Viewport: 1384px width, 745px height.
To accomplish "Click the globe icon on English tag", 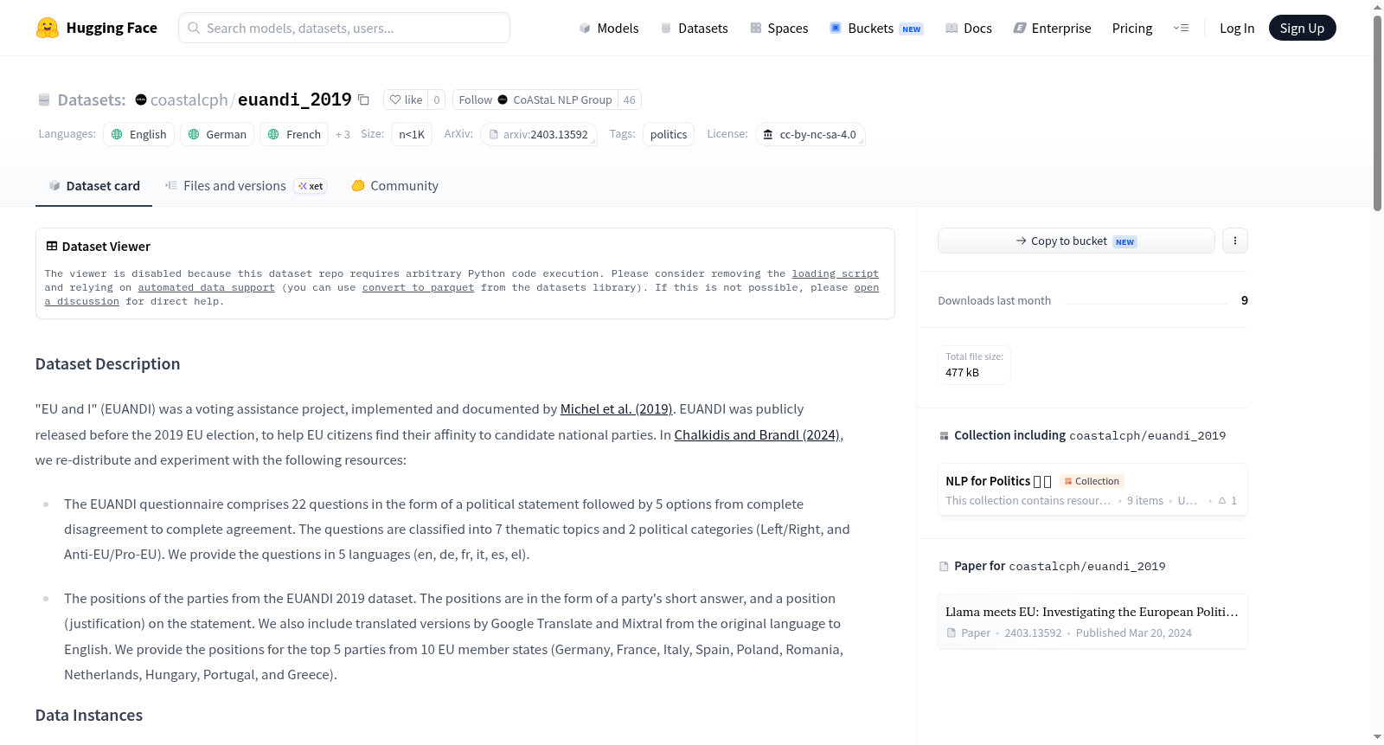I will [117, 134].
